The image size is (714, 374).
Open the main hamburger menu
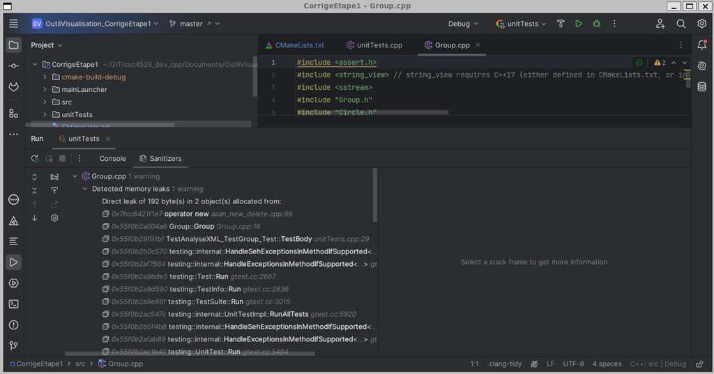coord(14,24)
